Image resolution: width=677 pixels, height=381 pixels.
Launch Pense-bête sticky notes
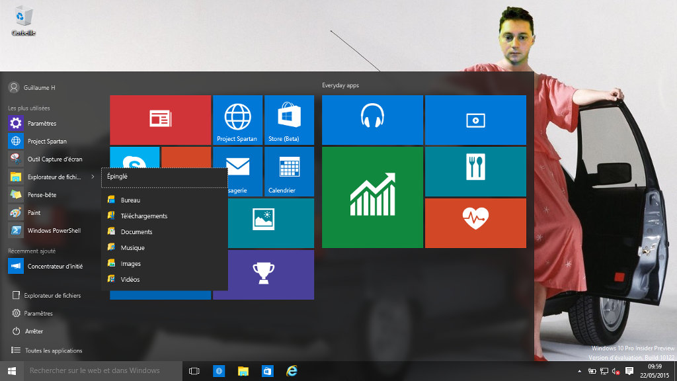point(51,195)
